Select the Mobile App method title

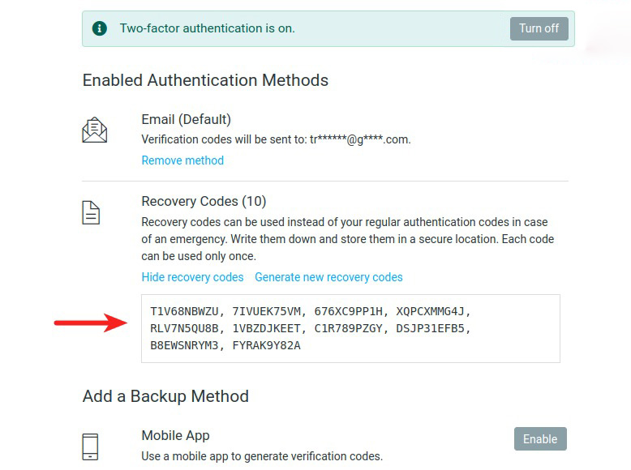(x=175, y=436)
